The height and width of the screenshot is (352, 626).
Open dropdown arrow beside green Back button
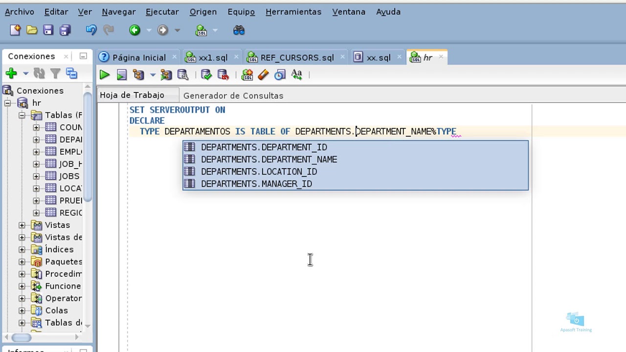(x=149, y=30)
